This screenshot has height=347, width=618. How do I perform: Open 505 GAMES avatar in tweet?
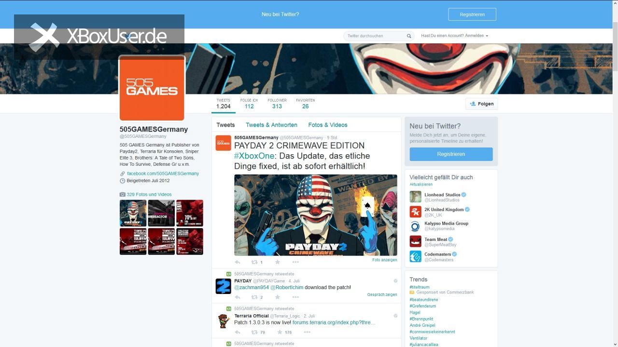coord(223,143)
